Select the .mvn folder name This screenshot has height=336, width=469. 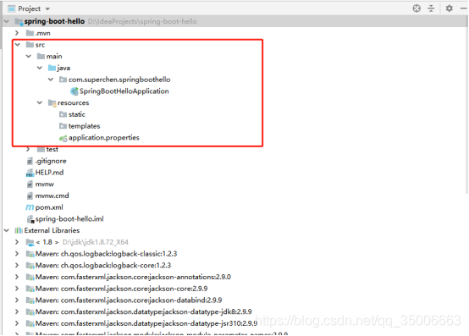(x=42, y=33)
